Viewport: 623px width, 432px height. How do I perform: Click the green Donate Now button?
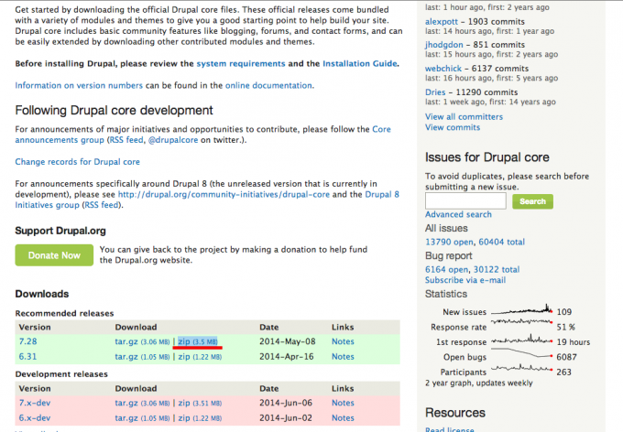pyautogui.click(x=52, y=255)
